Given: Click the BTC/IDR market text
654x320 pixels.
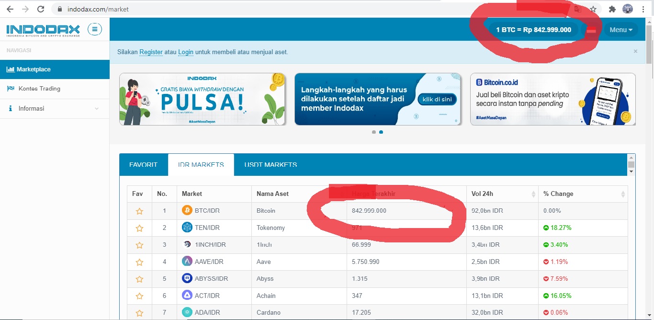Looking at the screenshot, I should (x=207, y=211).
